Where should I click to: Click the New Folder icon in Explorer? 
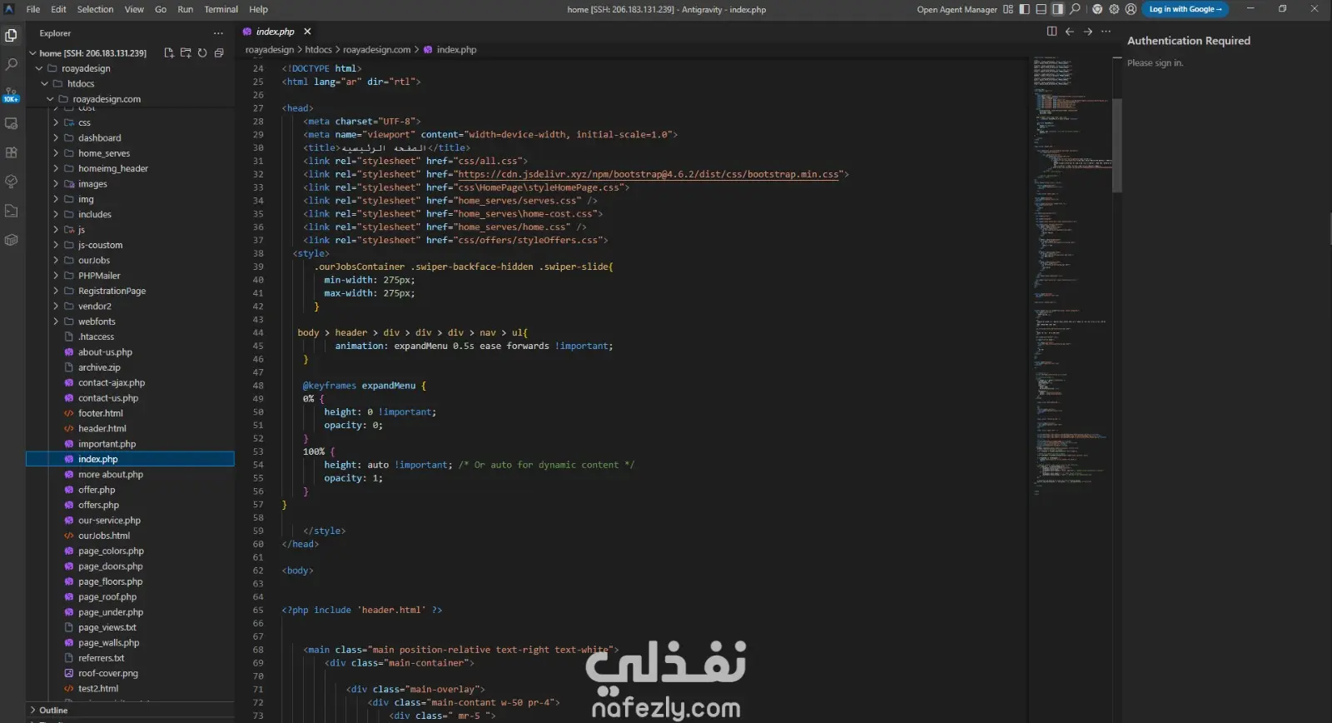(x=186, y=53)
